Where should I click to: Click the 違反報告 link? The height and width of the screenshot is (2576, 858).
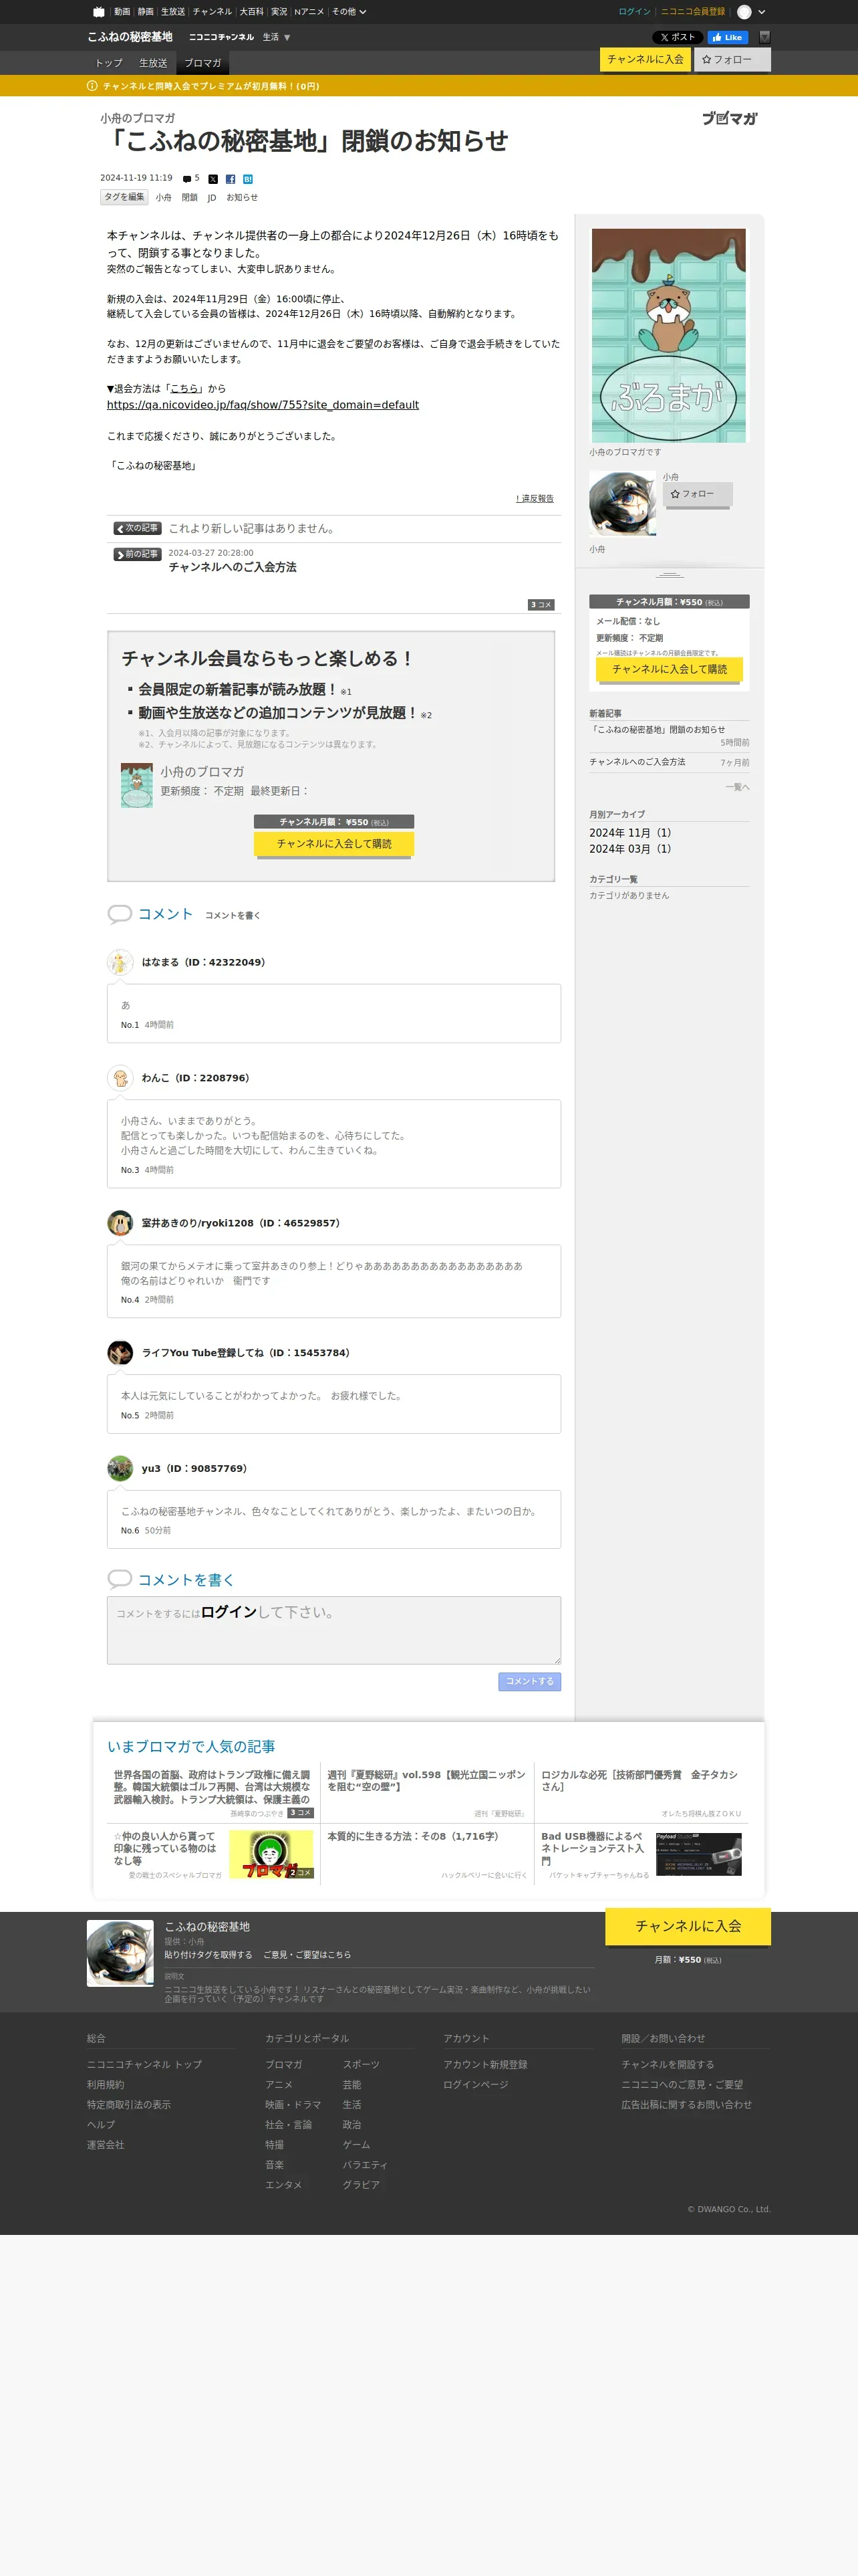[x=535, y=498]
